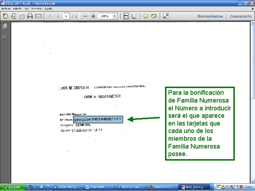255x191 pixels.
Task: Open the Edición menu
Action: pos(17,8)
